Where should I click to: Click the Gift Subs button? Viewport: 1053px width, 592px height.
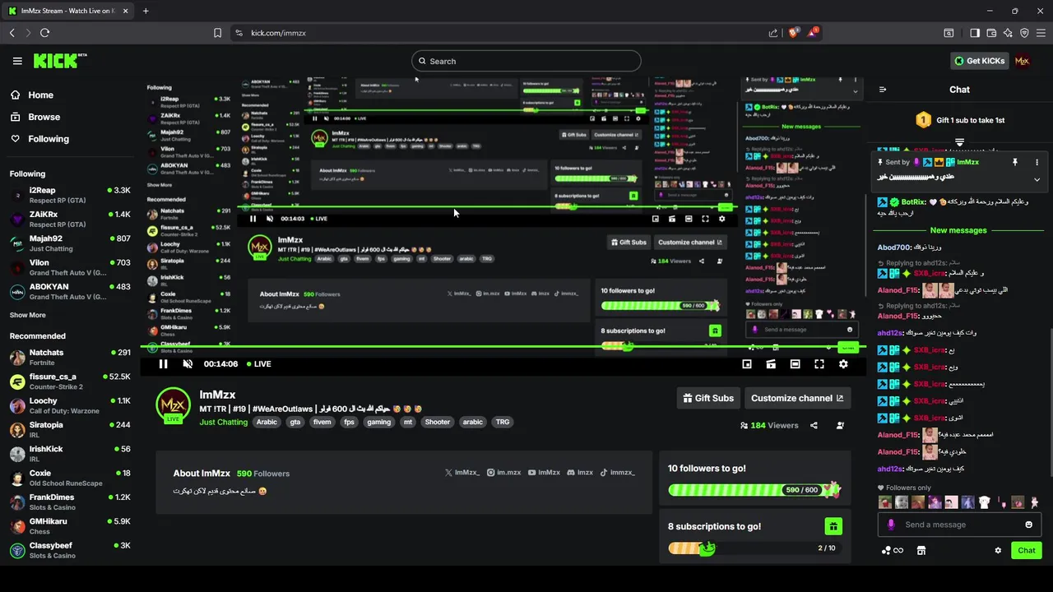coord(708,398)
